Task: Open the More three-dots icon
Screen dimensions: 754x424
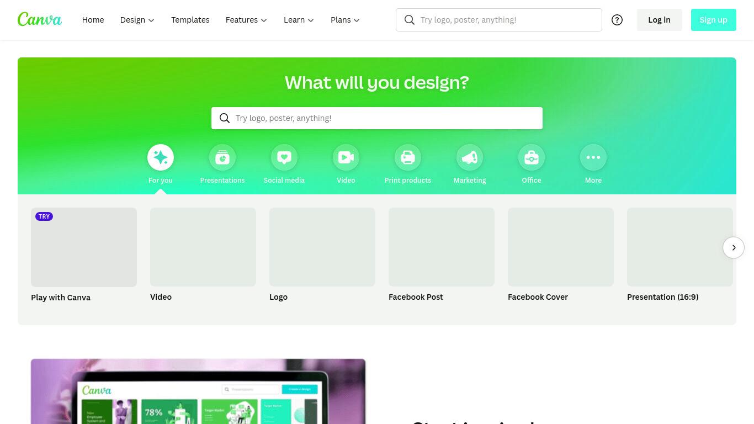Action: tap(593, 158)
